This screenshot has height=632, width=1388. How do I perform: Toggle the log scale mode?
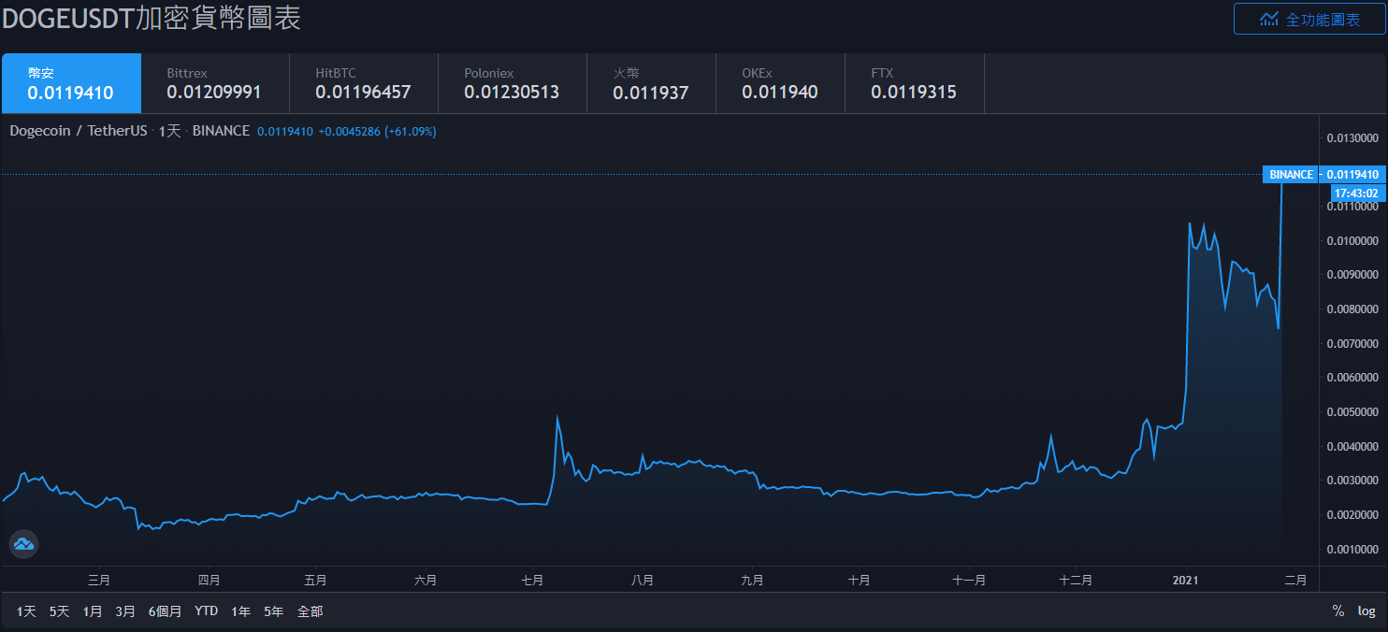pyautogui.click(x=1366, y=611)
